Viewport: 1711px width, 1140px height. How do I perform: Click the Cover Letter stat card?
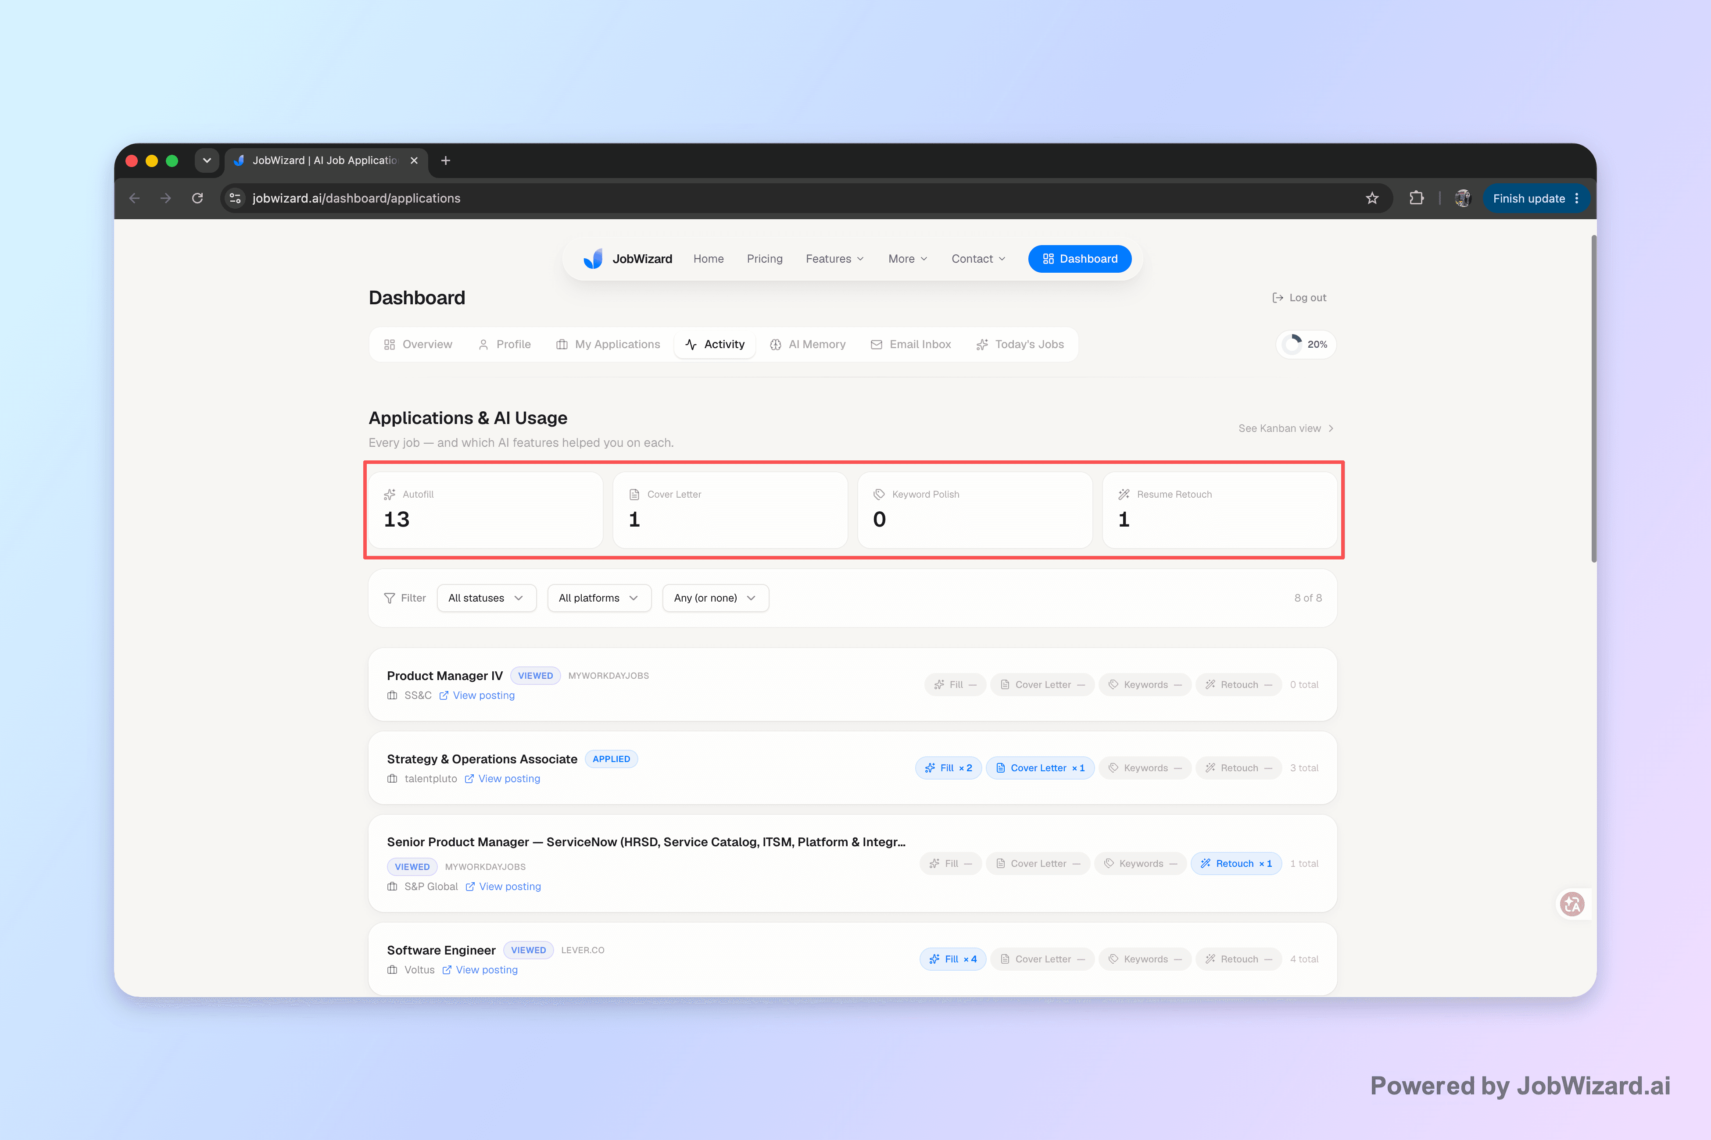(x=730, y=510)
